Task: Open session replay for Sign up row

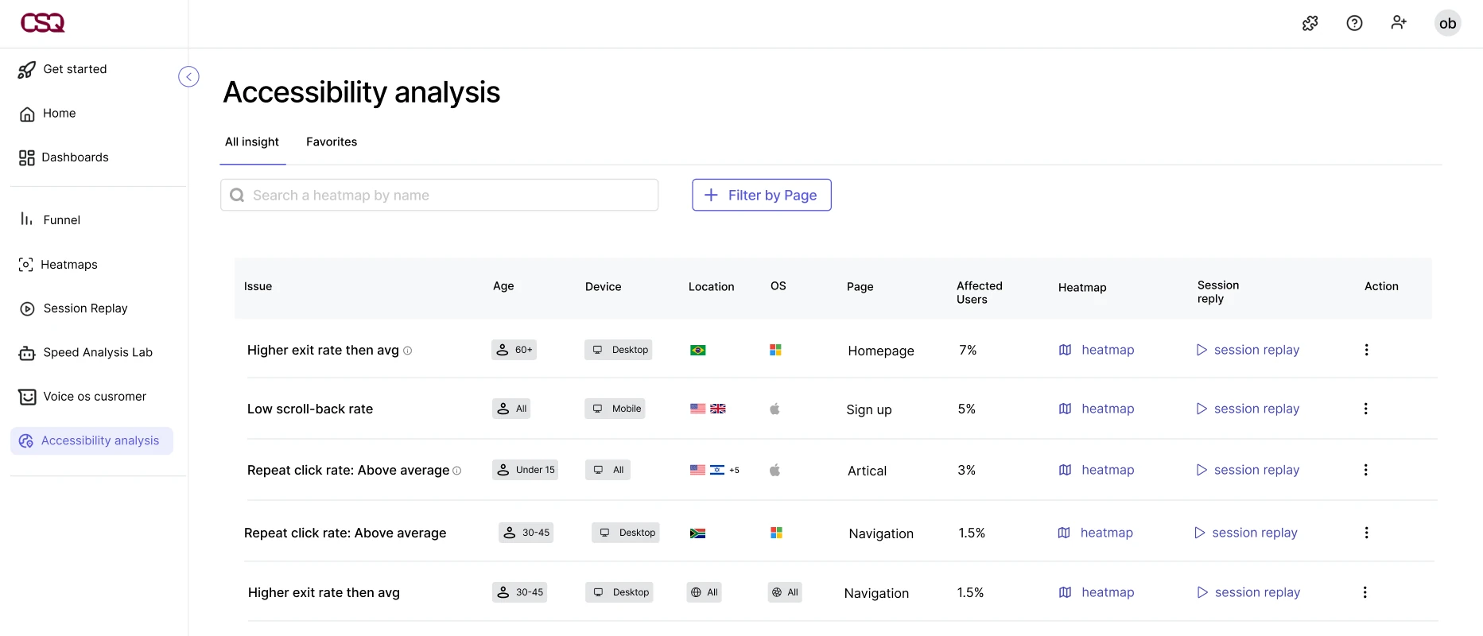Action: [1248, 409]
